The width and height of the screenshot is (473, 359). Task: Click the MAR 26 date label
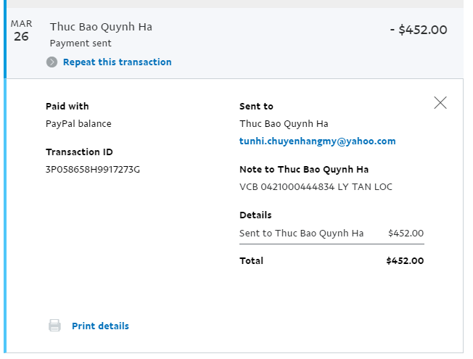(x=21, y=32)
